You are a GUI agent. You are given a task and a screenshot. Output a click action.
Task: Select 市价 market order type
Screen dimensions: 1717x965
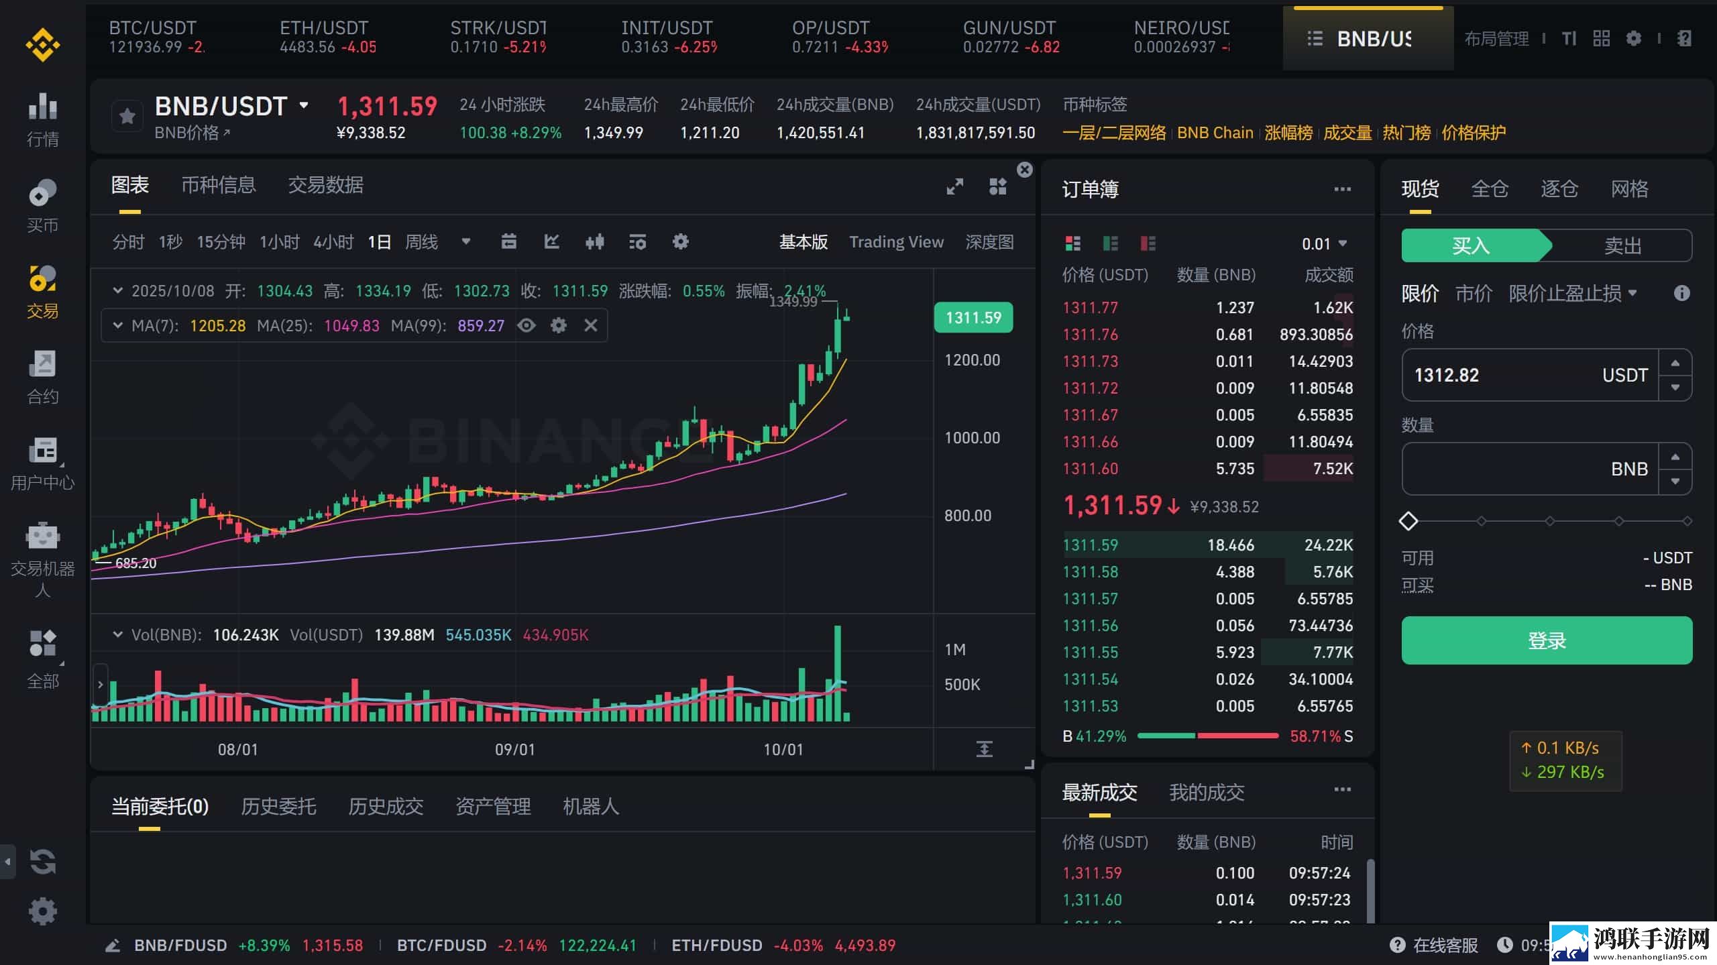click(x=1474, y=293)
